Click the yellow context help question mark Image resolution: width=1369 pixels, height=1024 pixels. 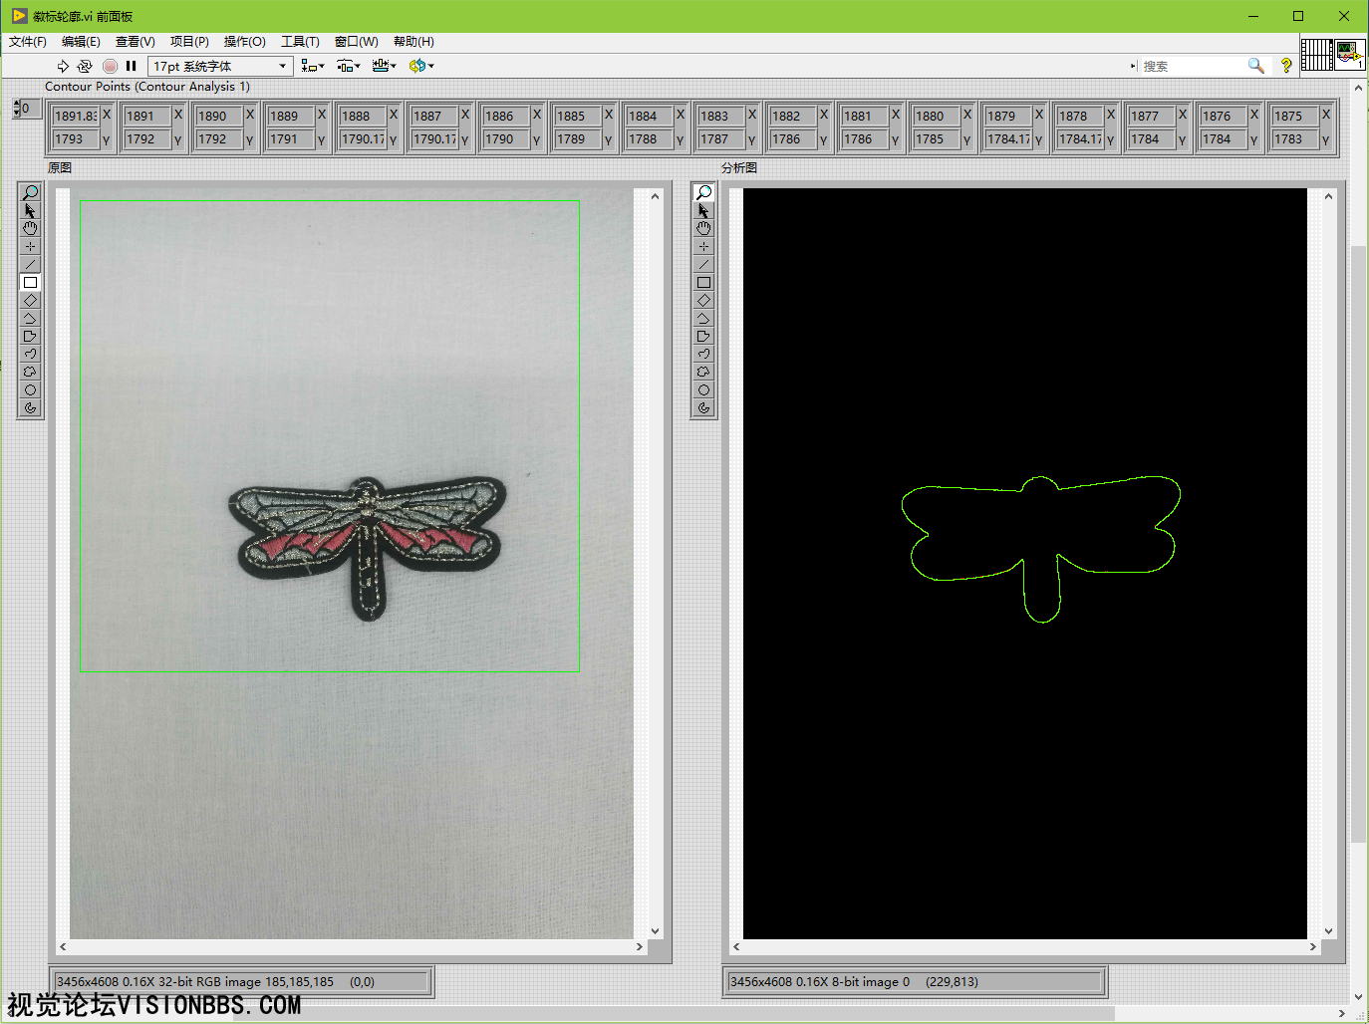click(1286, 66)
